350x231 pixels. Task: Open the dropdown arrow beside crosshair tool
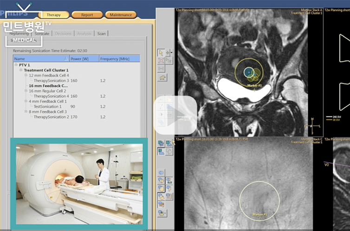click(171, 53)
